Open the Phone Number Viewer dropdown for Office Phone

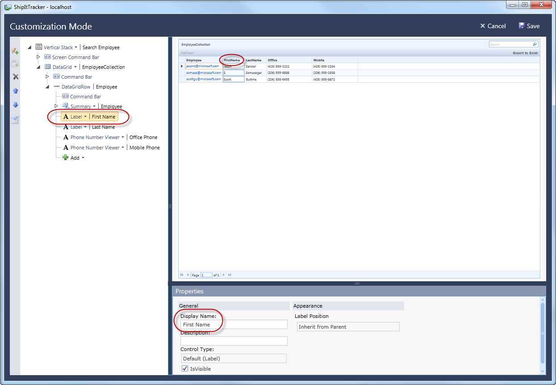(124, 137)
